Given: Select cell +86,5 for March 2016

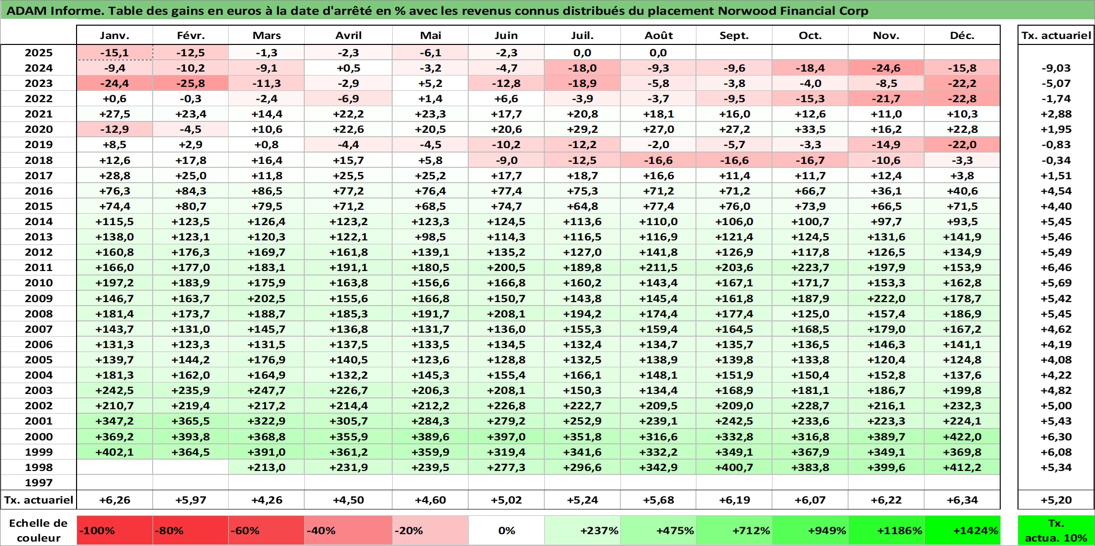Looking at the screenshot, I should [x=266, y=191].
